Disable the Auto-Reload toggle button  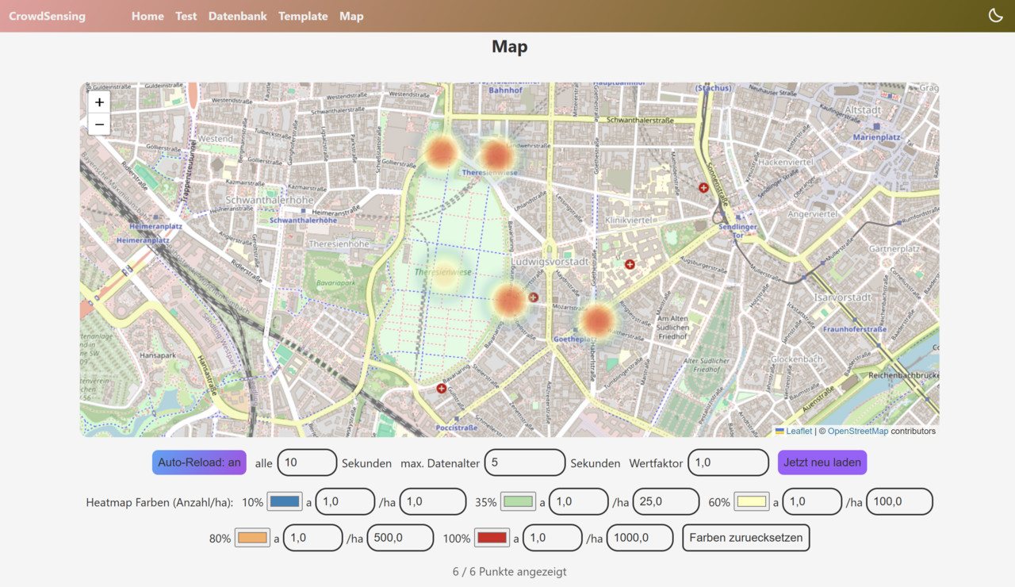tap(199, 462)
